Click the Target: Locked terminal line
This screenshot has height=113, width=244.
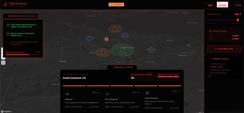(216, 67)
